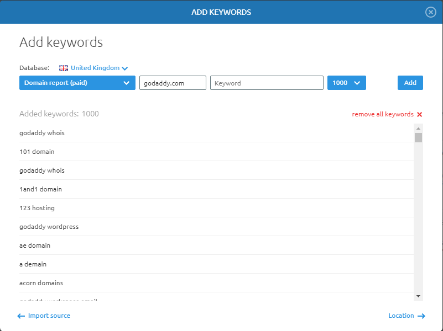
Task: Click the scrollbar up arrow
Action: tap(418, 129)
